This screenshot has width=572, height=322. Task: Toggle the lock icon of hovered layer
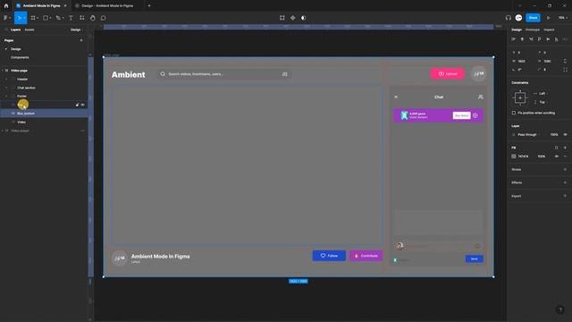tap(78, 105)
